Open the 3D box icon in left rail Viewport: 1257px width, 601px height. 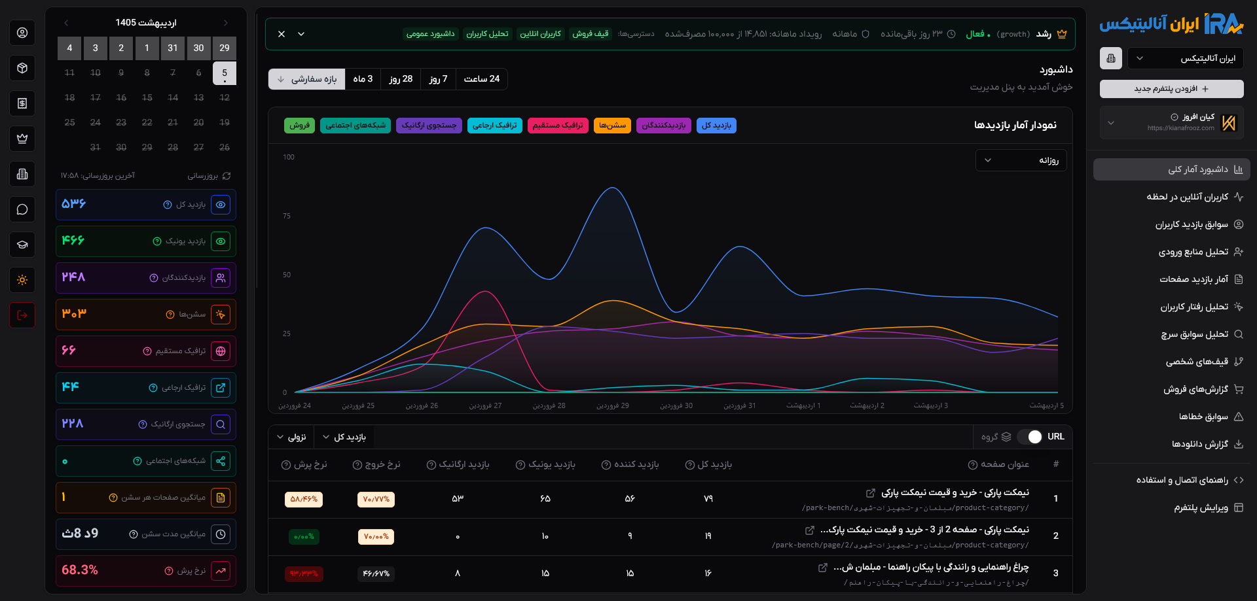pos(22,68)
